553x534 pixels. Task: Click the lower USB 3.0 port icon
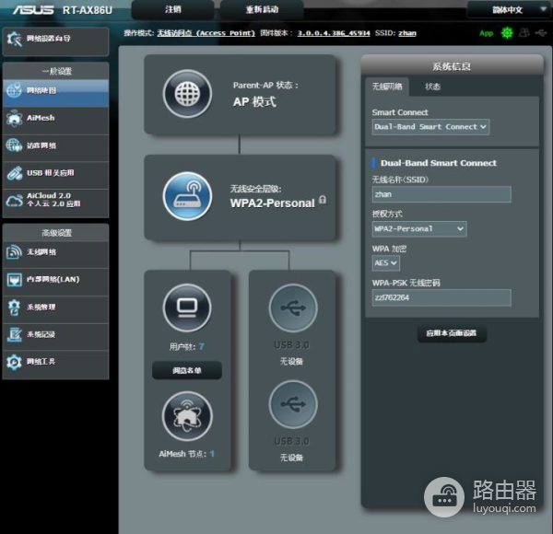pyautogui.click(x=293, y=404)
